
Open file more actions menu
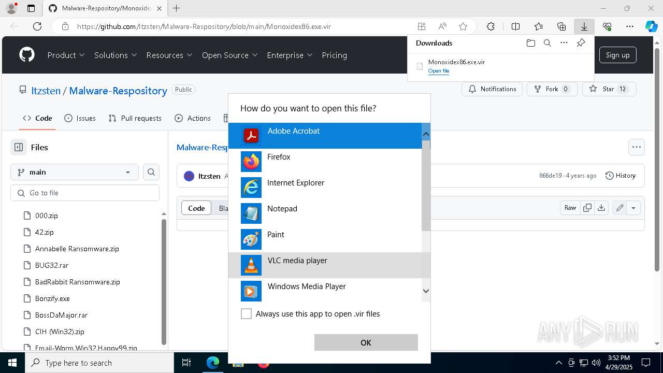point(636,147)
